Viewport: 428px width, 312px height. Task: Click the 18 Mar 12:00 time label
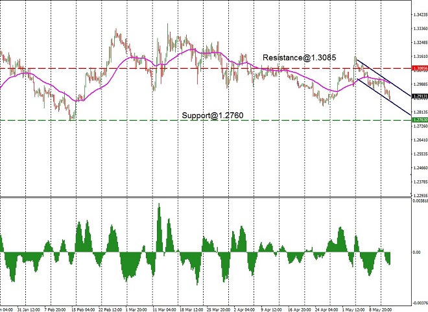click(x=191, y=310)
